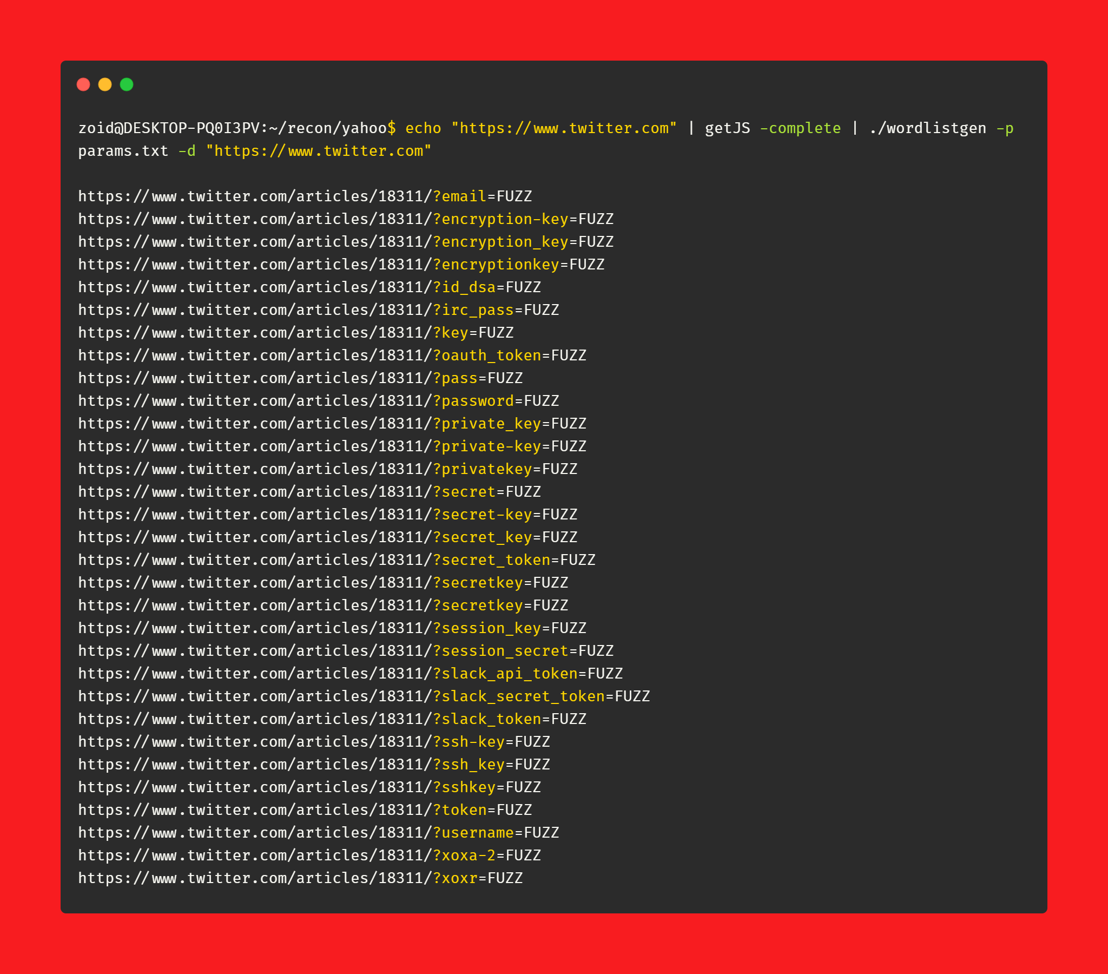
Task: Click the ?username=FUZZ URL line
Action: [319, 833]
